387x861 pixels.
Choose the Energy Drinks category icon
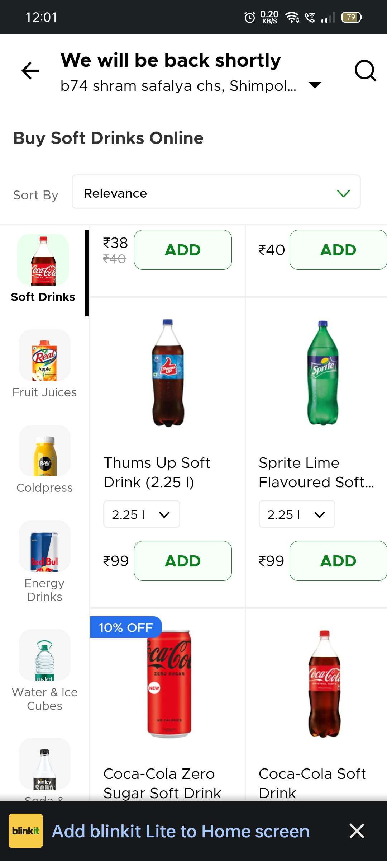click(44, 546)
